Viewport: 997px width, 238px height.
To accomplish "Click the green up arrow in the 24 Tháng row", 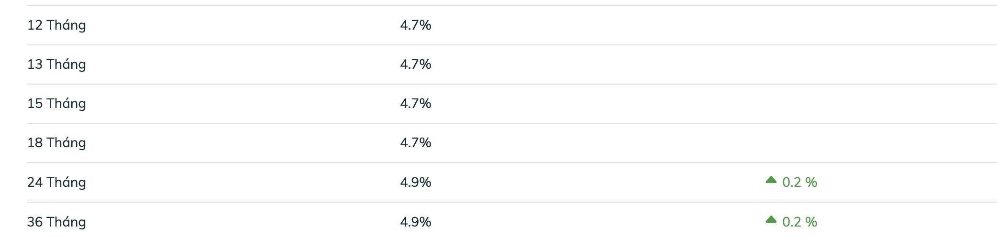I will [x=771, y=180].
